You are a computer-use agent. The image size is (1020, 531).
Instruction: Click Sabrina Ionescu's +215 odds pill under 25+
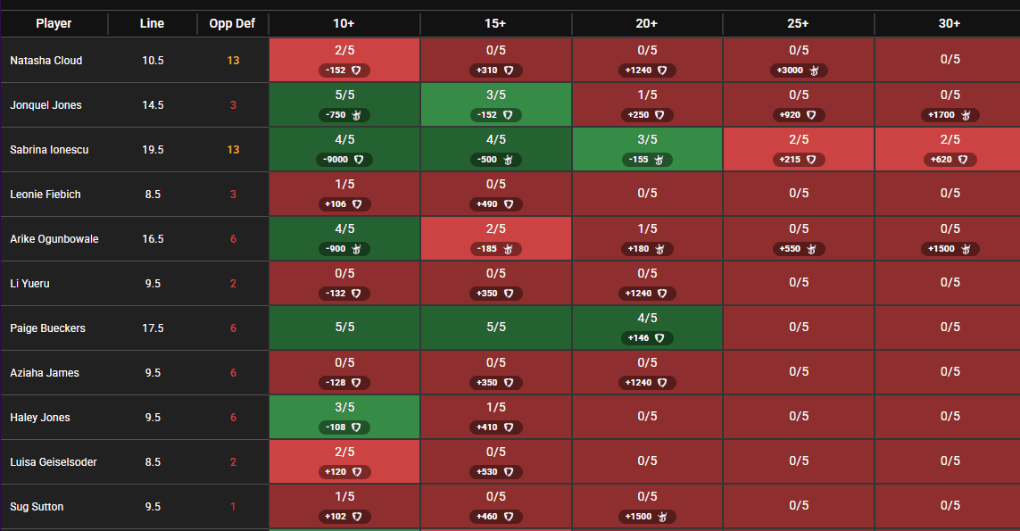[798, 159]
